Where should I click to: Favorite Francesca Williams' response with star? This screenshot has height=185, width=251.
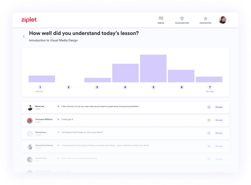[209, 120]
